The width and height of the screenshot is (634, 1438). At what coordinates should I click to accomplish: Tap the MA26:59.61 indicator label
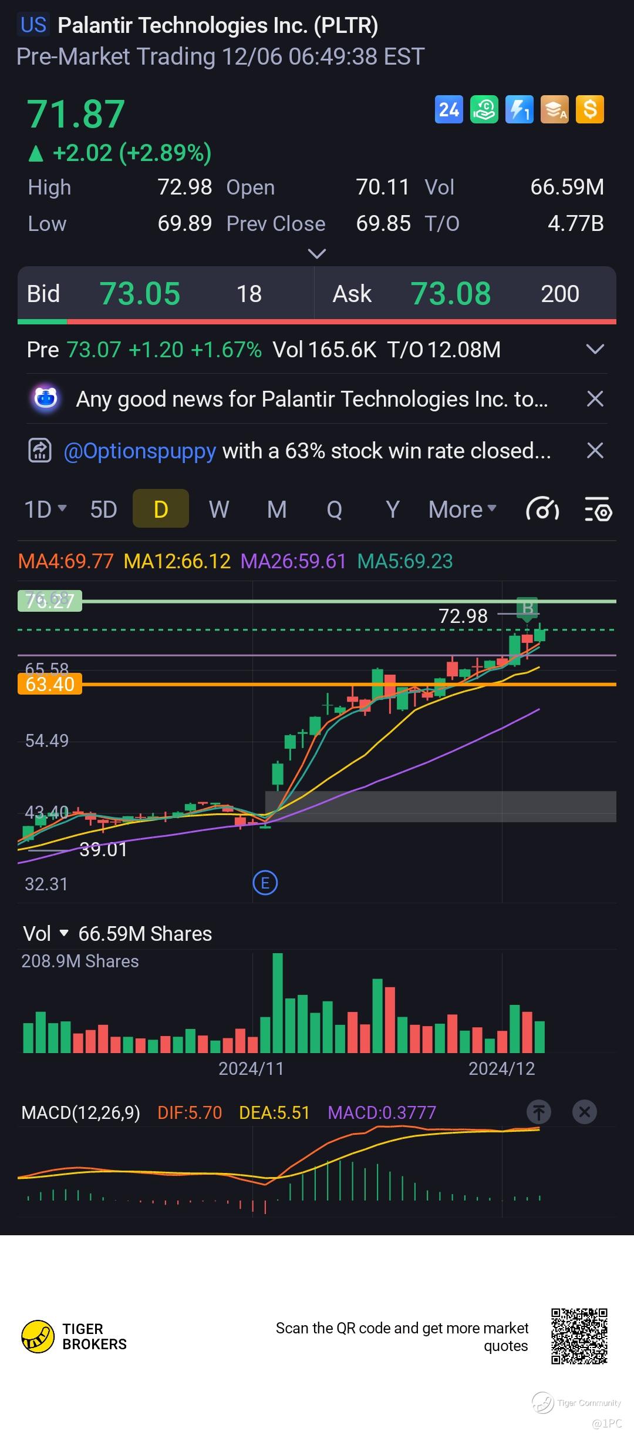[x=294, y=561]
